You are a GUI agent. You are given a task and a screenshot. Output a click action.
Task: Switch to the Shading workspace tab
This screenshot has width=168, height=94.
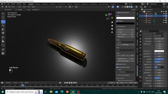point(69,4)
